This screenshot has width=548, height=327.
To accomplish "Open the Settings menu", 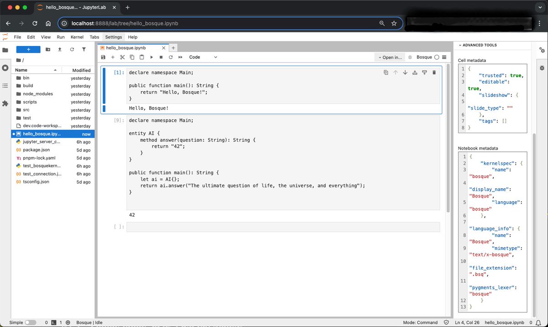I will click(114, 37).
